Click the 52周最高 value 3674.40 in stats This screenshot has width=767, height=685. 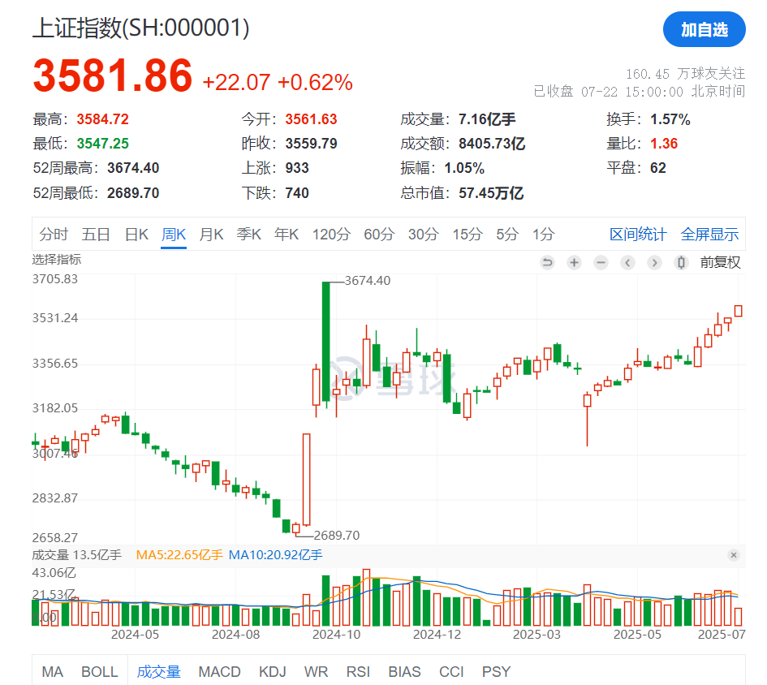(134, 168)
